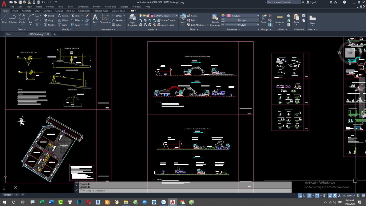This screenshot has height=206, width=366.
Task: Insert a Table annotation
Action: [117, 25]
